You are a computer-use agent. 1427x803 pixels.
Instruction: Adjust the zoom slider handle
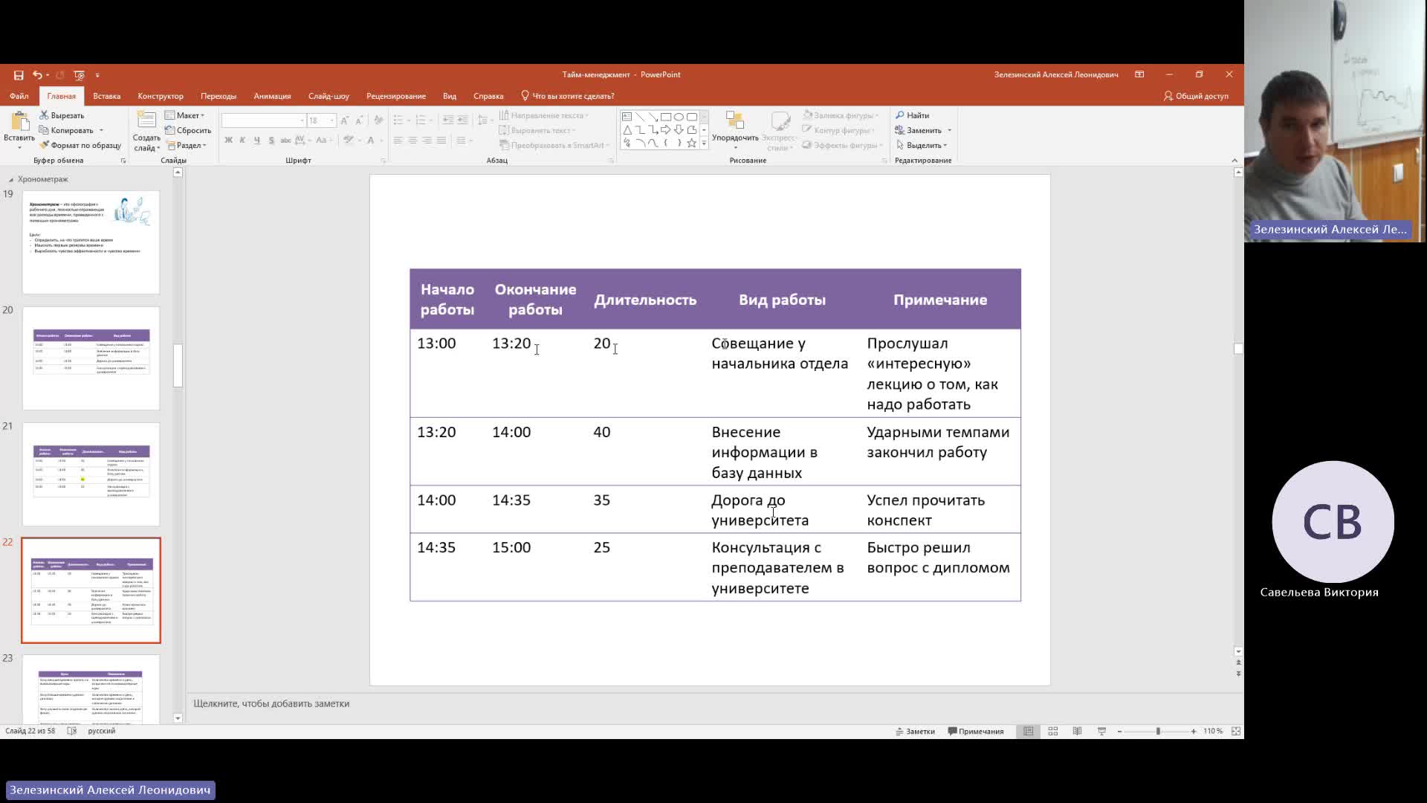pyautogui.click(x=1158, y=732)
